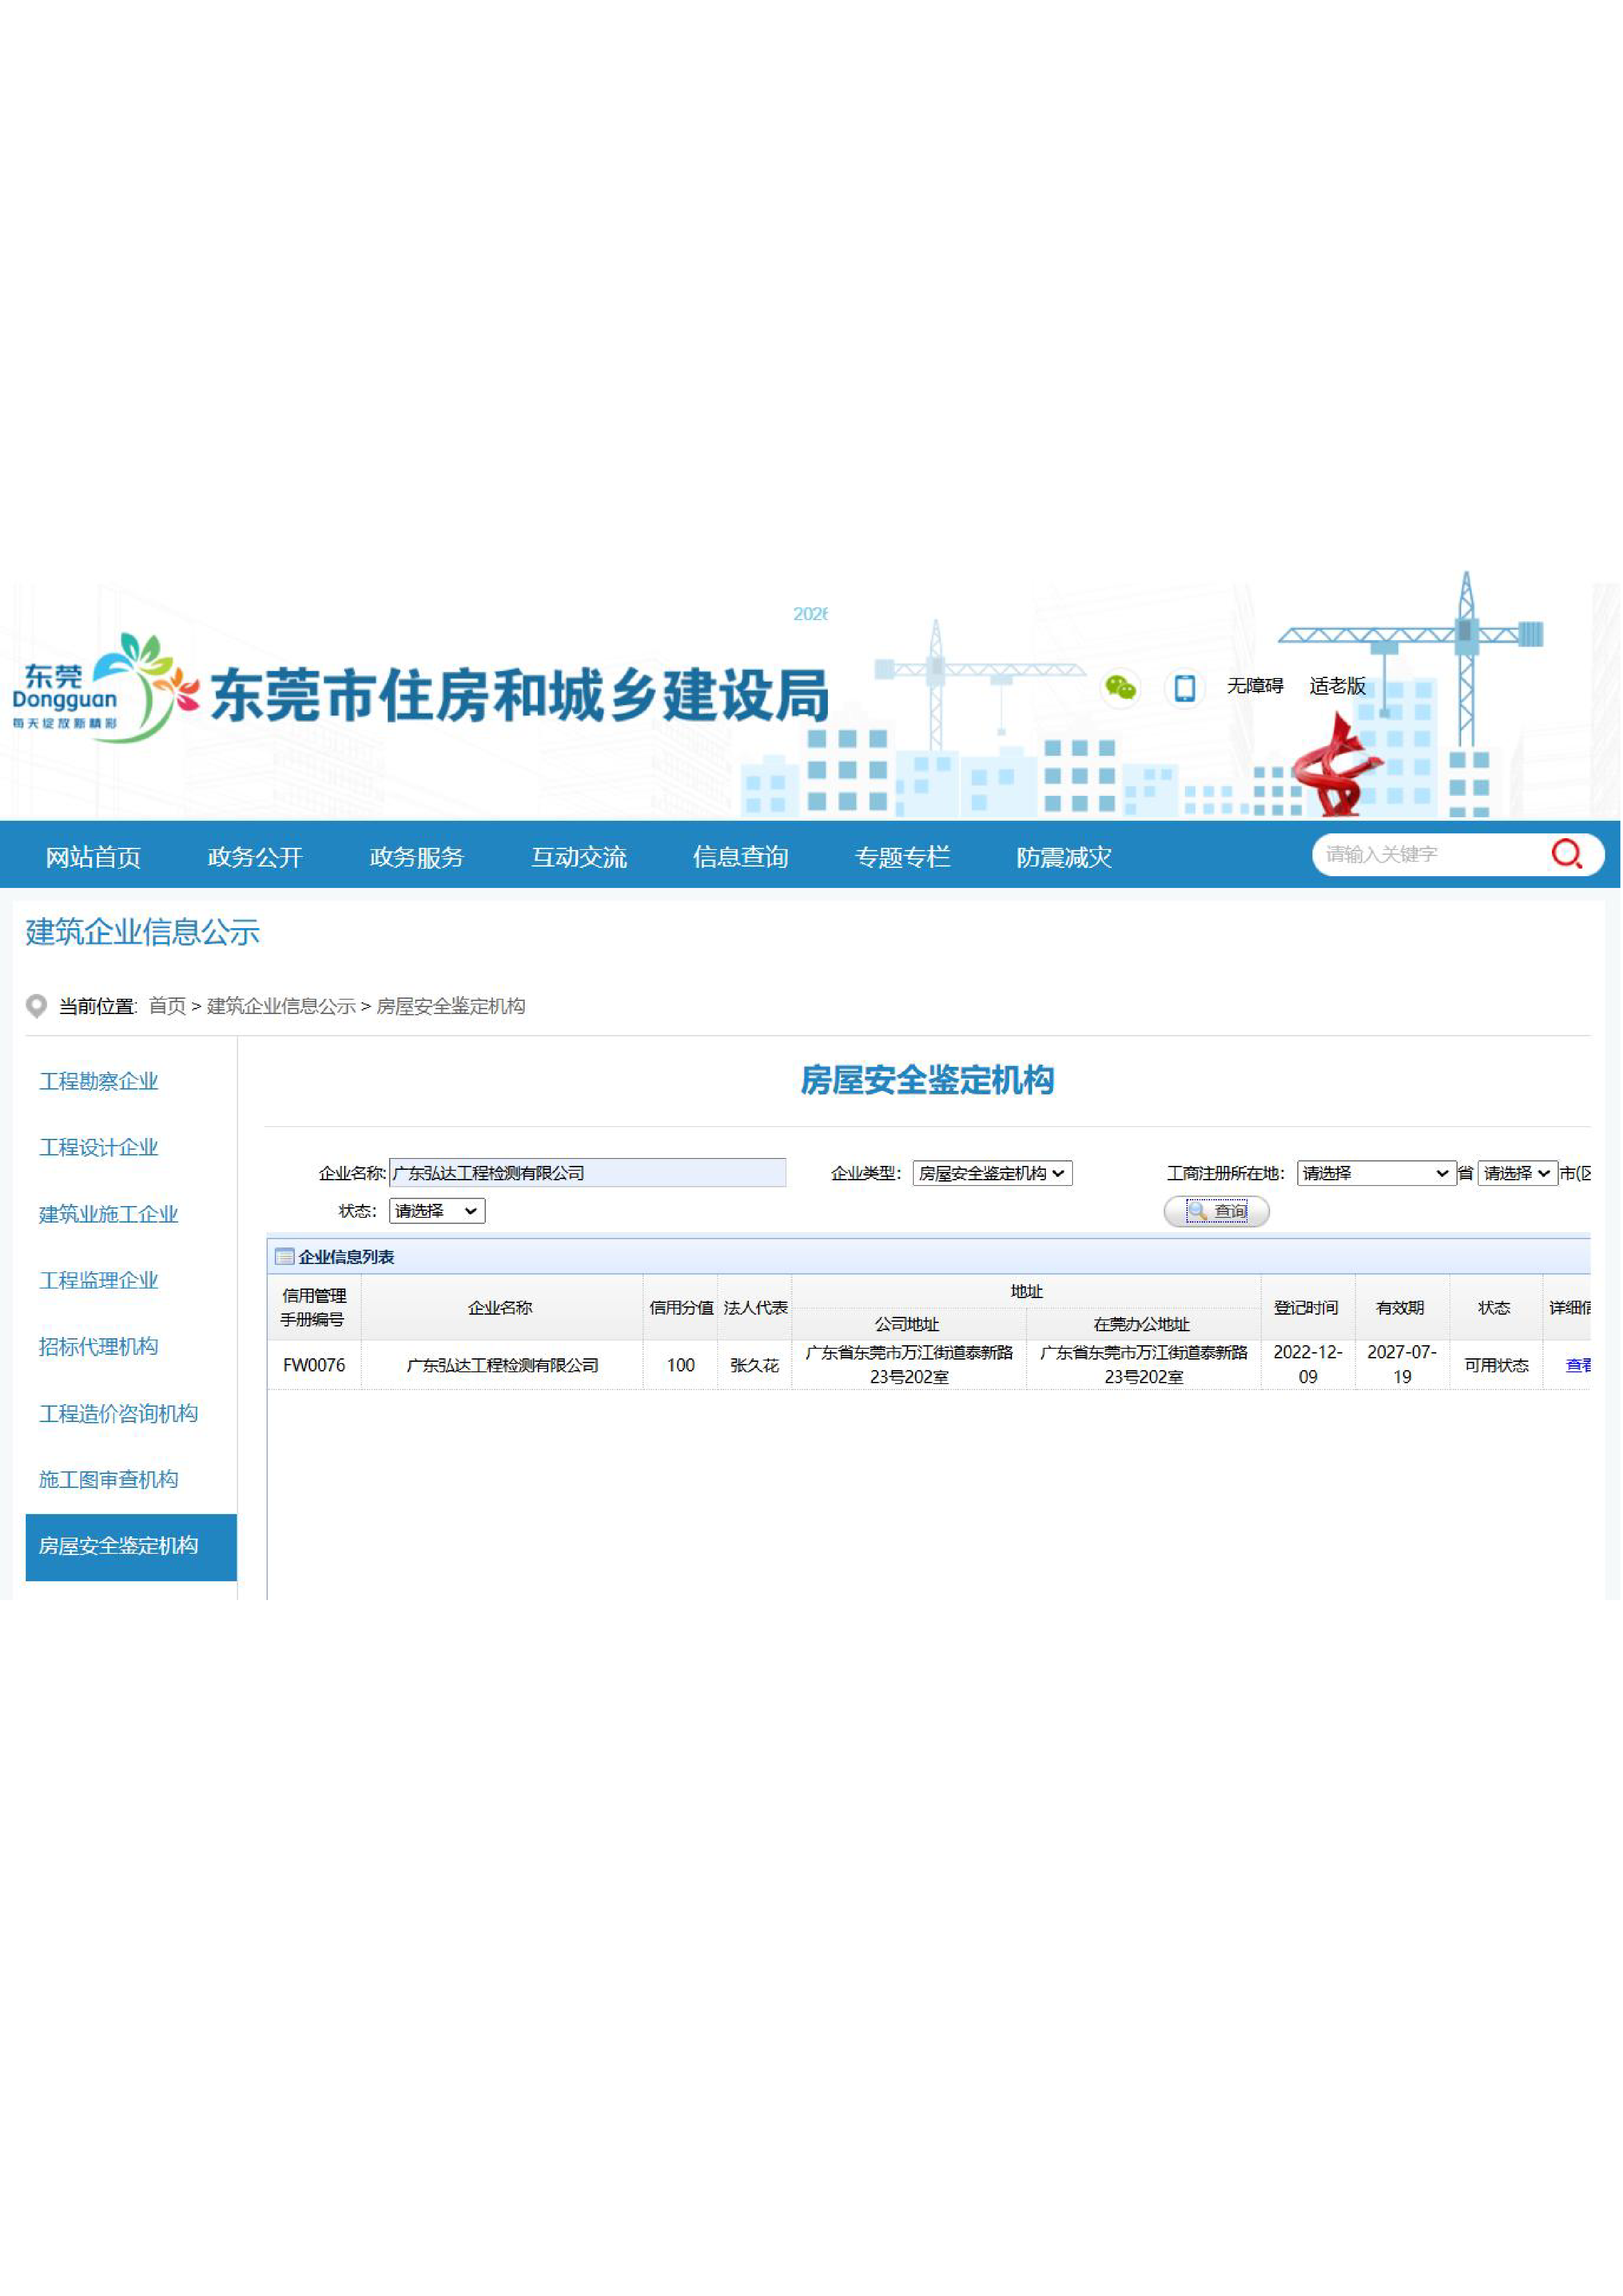Click credit score 100 cell
This screenshot has width=1623, height=2296.
click(x=680, y=1365)
